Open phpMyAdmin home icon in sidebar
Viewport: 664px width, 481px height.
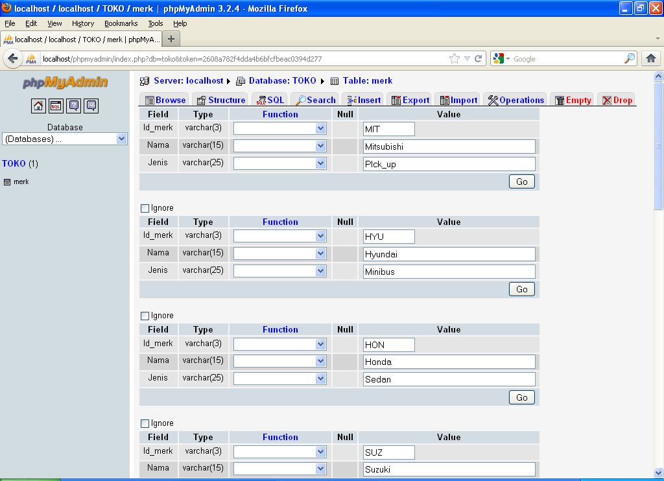38,106
